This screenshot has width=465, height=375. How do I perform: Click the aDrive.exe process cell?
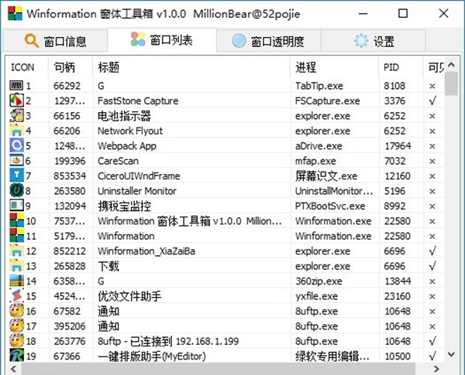pos(319,146)
